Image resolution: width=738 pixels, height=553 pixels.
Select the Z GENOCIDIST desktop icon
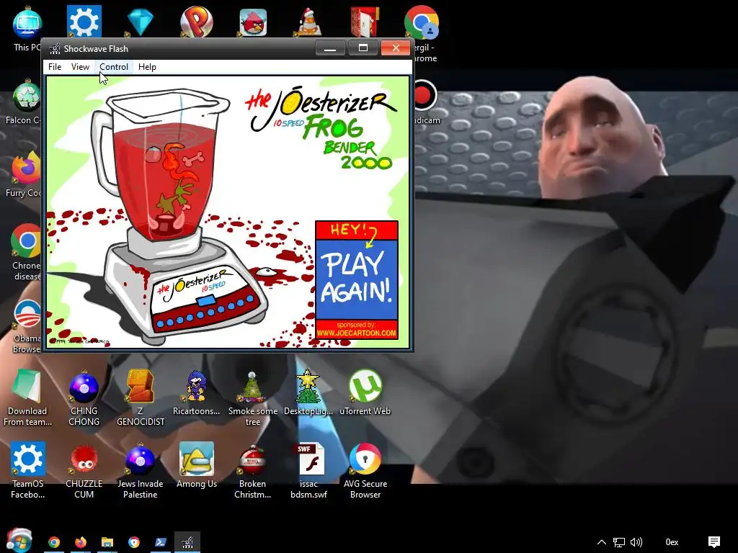pyautogui.click(x=141, y=397)
